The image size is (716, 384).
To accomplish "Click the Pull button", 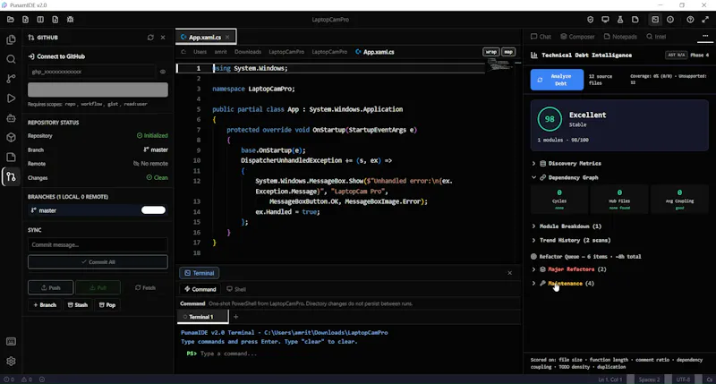I will [x=98, y=287].
